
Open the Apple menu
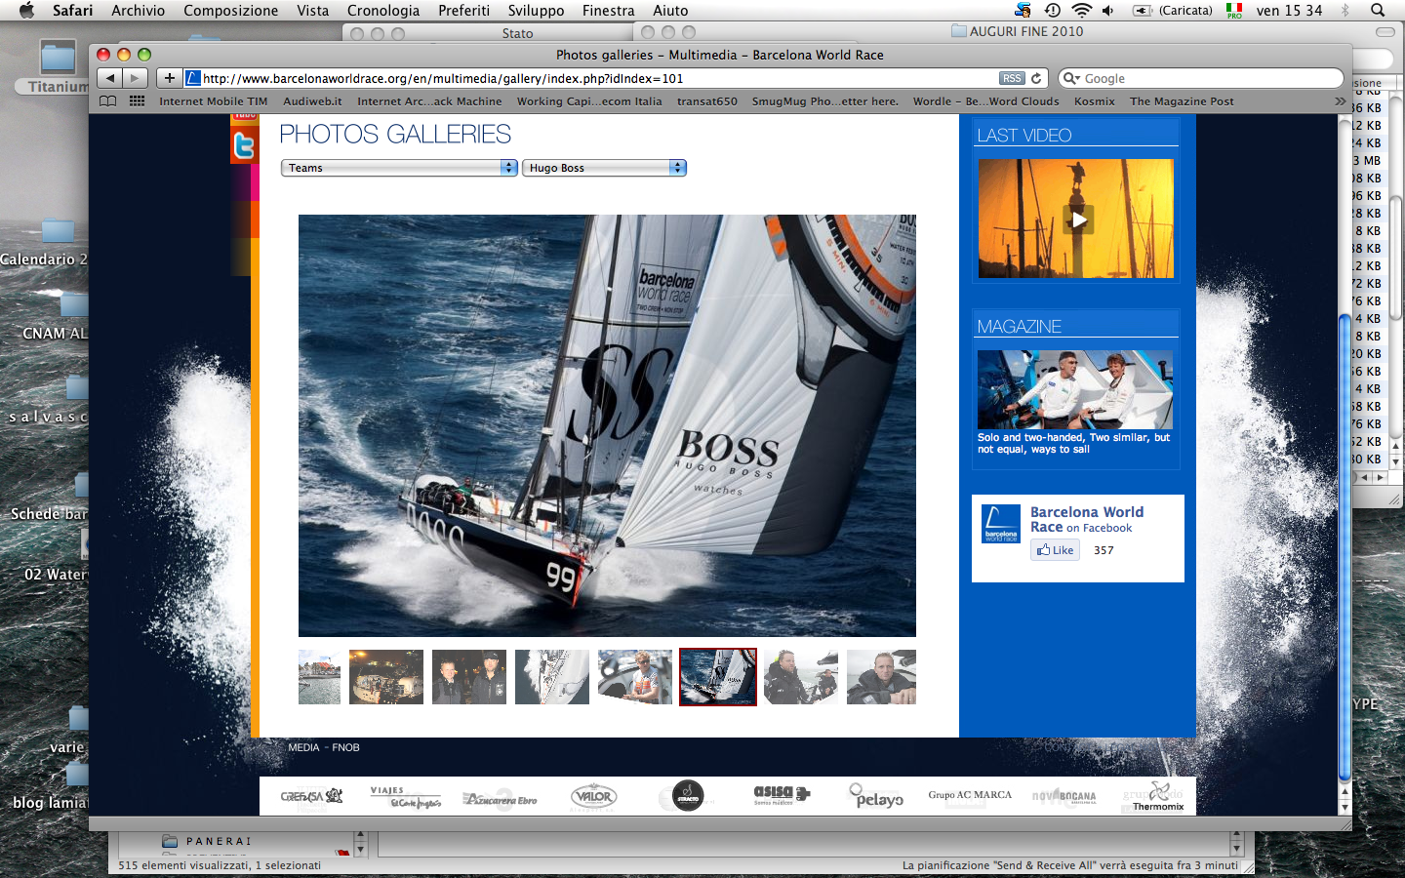(26, 10)
